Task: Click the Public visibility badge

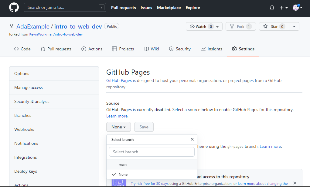Action: pyautogui.click(x=112, y=26)
